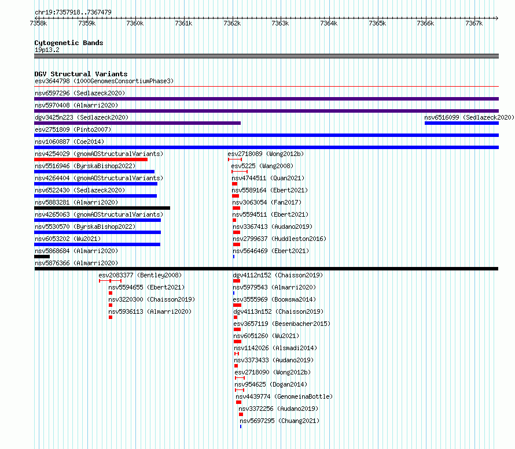Select nsv5594511 (Ebert2021) label

(x=270, y=214)
